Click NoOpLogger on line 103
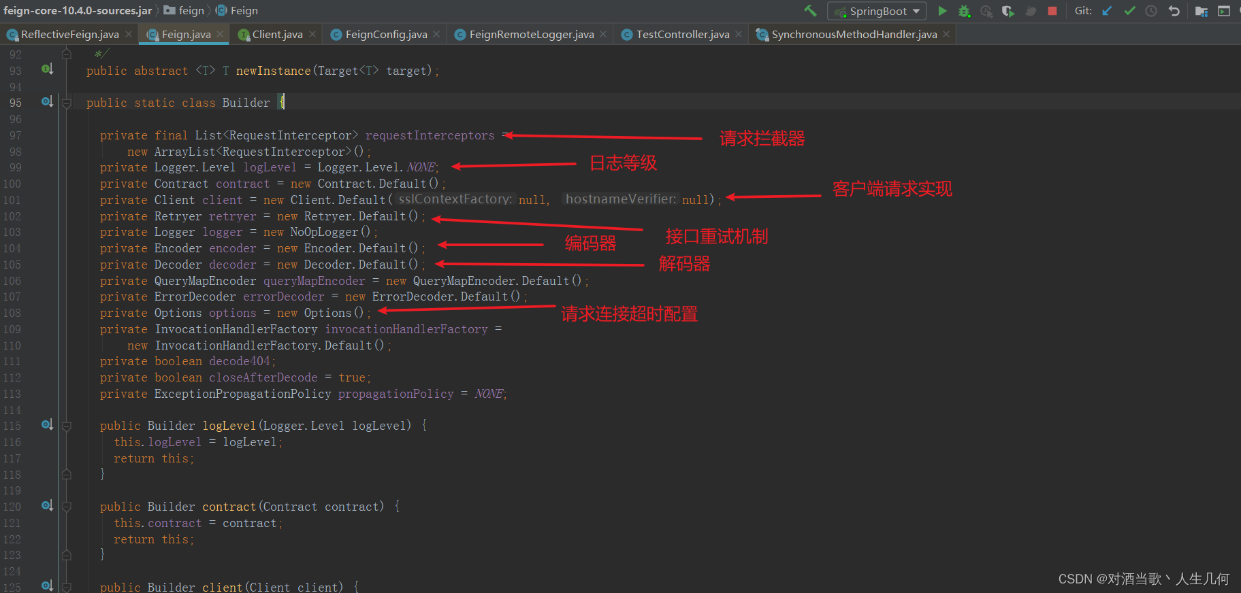Viewport: 1241px width, 593px height. click(324, 232)
